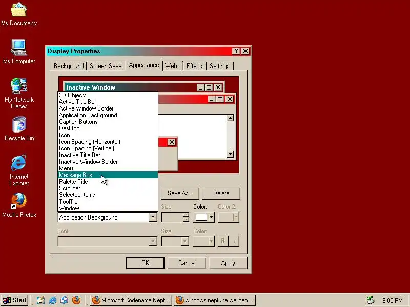This screenshot has height=307, width=410.
Task: Choose Window at the list bottom
Action: 108,208
